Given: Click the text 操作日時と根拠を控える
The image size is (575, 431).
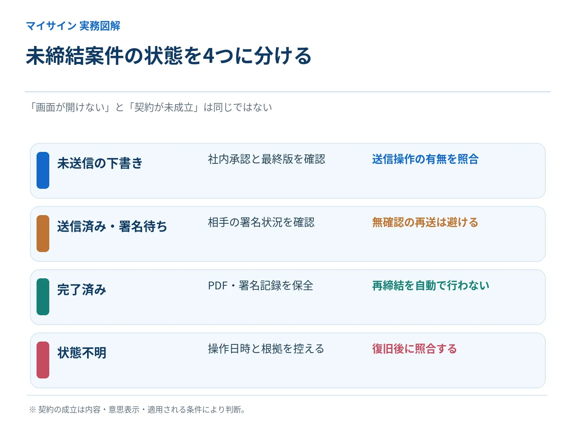Looking at the screenshot, I should click(x=266, y=349).
